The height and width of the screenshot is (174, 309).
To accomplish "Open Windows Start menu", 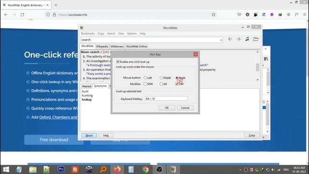I will coord(6,170).
